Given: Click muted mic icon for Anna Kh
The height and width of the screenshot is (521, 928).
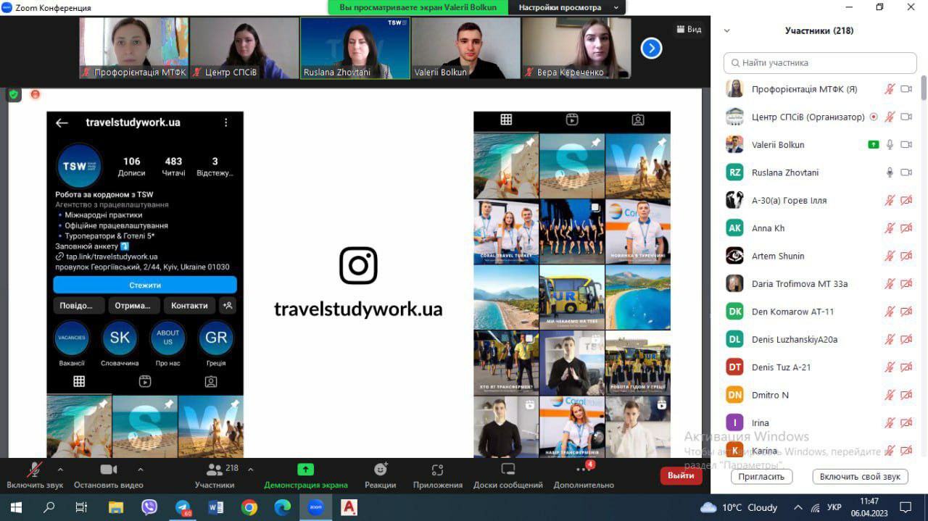Looking at the screenshot, I should pos(890,228).
